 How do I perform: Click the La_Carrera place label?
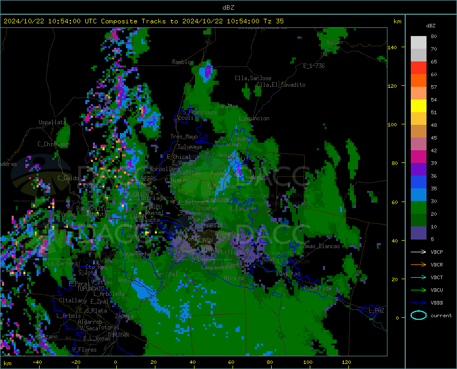[x=62, y=263]
